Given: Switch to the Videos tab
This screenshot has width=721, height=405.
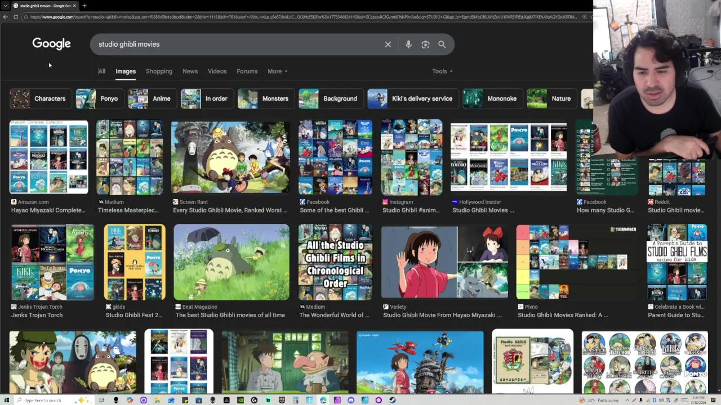Looking at the screenshot, I should tap(217, 71).
